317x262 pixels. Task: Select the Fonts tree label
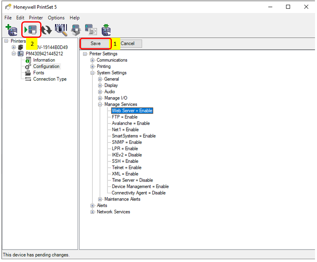tap(39, 73)
